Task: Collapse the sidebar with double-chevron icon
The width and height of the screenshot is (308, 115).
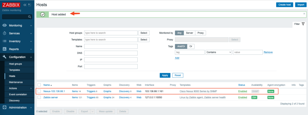Action: coord(25,5)
